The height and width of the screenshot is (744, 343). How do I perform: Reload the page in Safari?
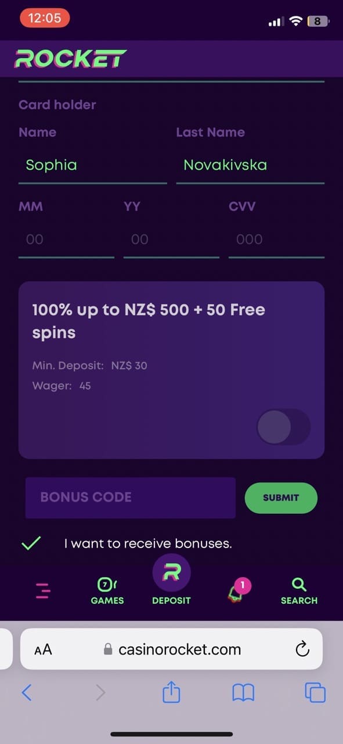(302, 649)
